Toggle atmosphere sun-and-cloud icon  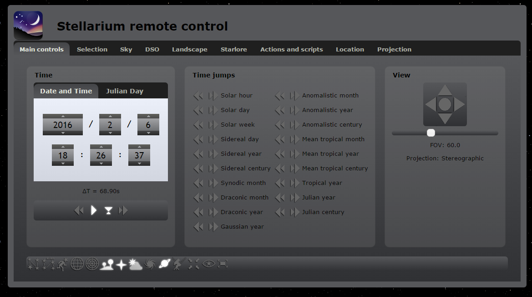pyautogui.click(x=135, y=264)
